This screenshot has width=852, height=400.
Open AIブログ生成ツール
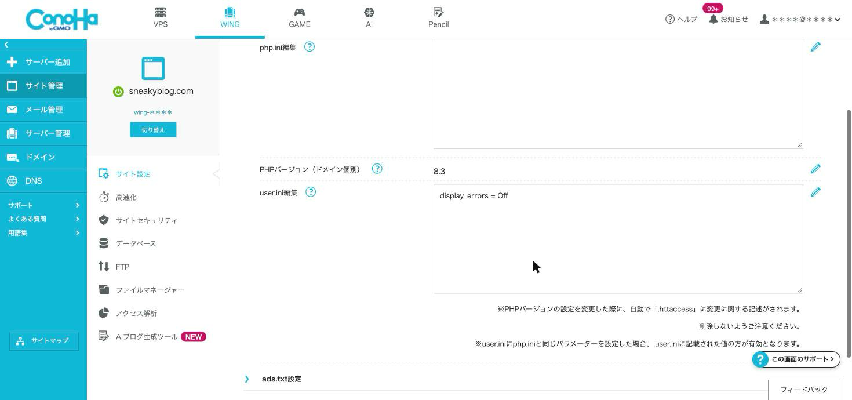[153, 337]
